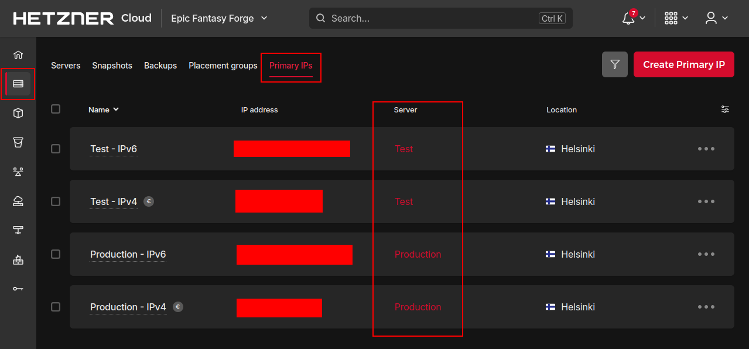
Task: Click the Hetzner Cloud logo
Action: (83, 18)
